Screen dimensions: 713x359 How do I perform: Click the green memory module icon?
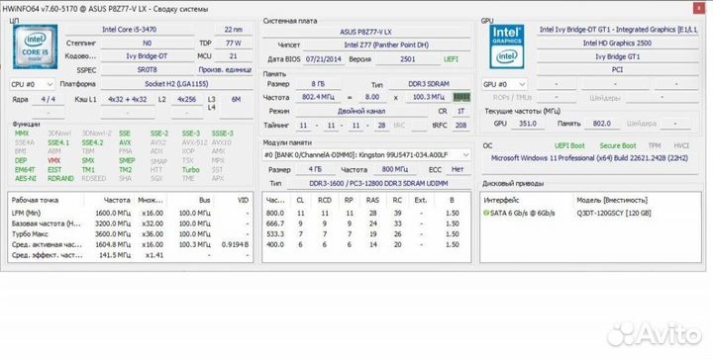click(461, 97)
